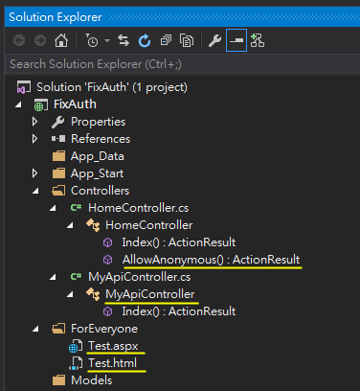Select the Test.html file
Viewport: 360px width, 391px height.
pyautogui.click(x=112, y=363)
